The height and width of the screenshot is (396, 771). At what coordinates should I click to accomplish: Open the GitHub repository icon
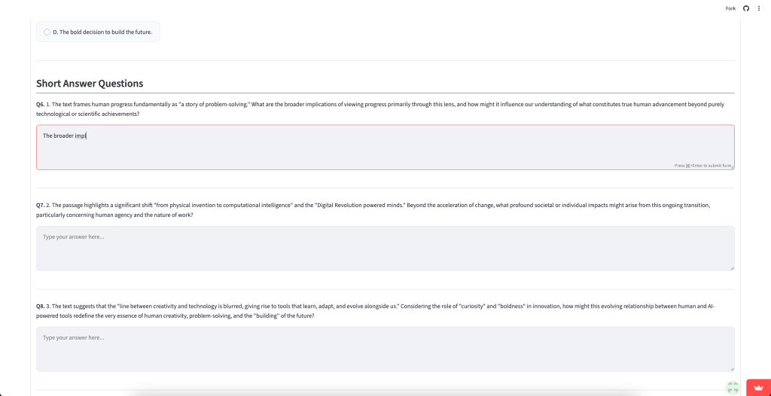(x=746, y=8)
